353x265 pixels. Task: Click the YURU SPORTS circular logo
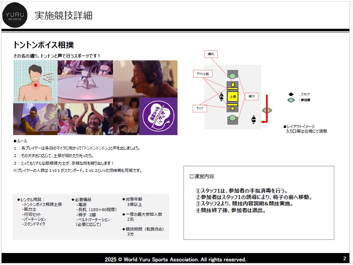tap(15, 15)
